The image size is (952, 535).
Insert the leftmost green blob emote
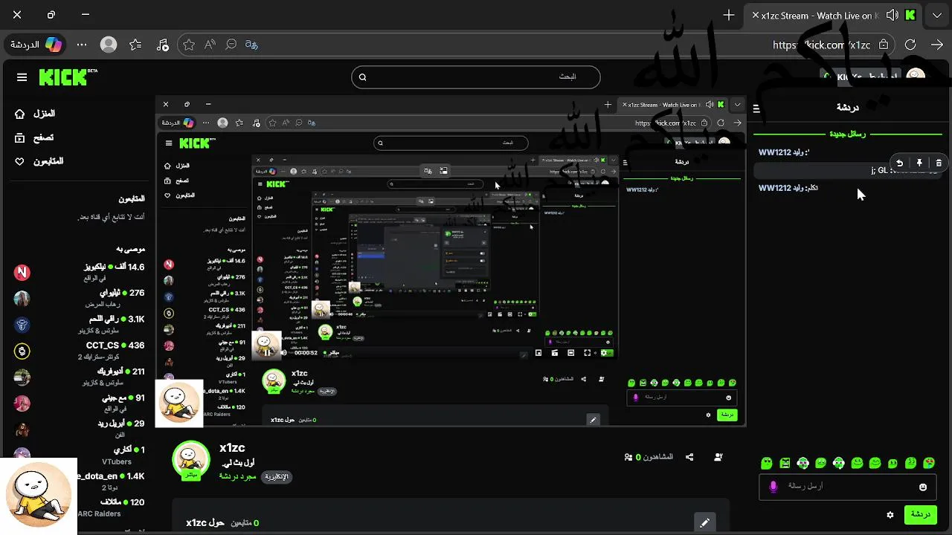[767, 463]
